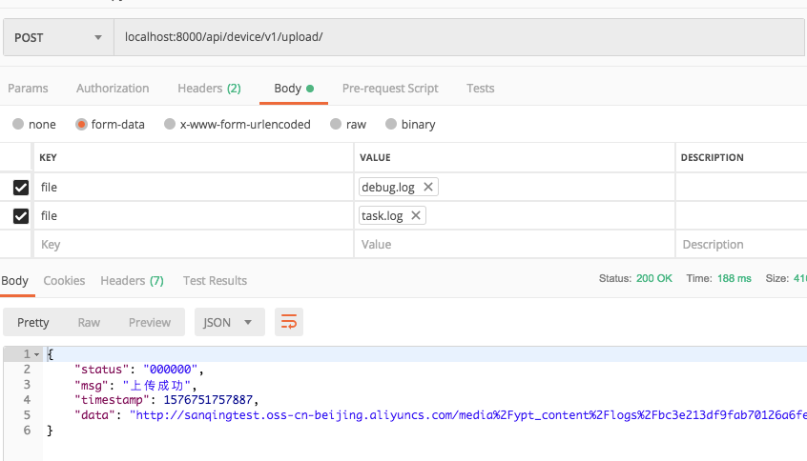Viewport: 807px width, 461px height.
Task: Remove the task.log file attachment
Action: (416, 216)
